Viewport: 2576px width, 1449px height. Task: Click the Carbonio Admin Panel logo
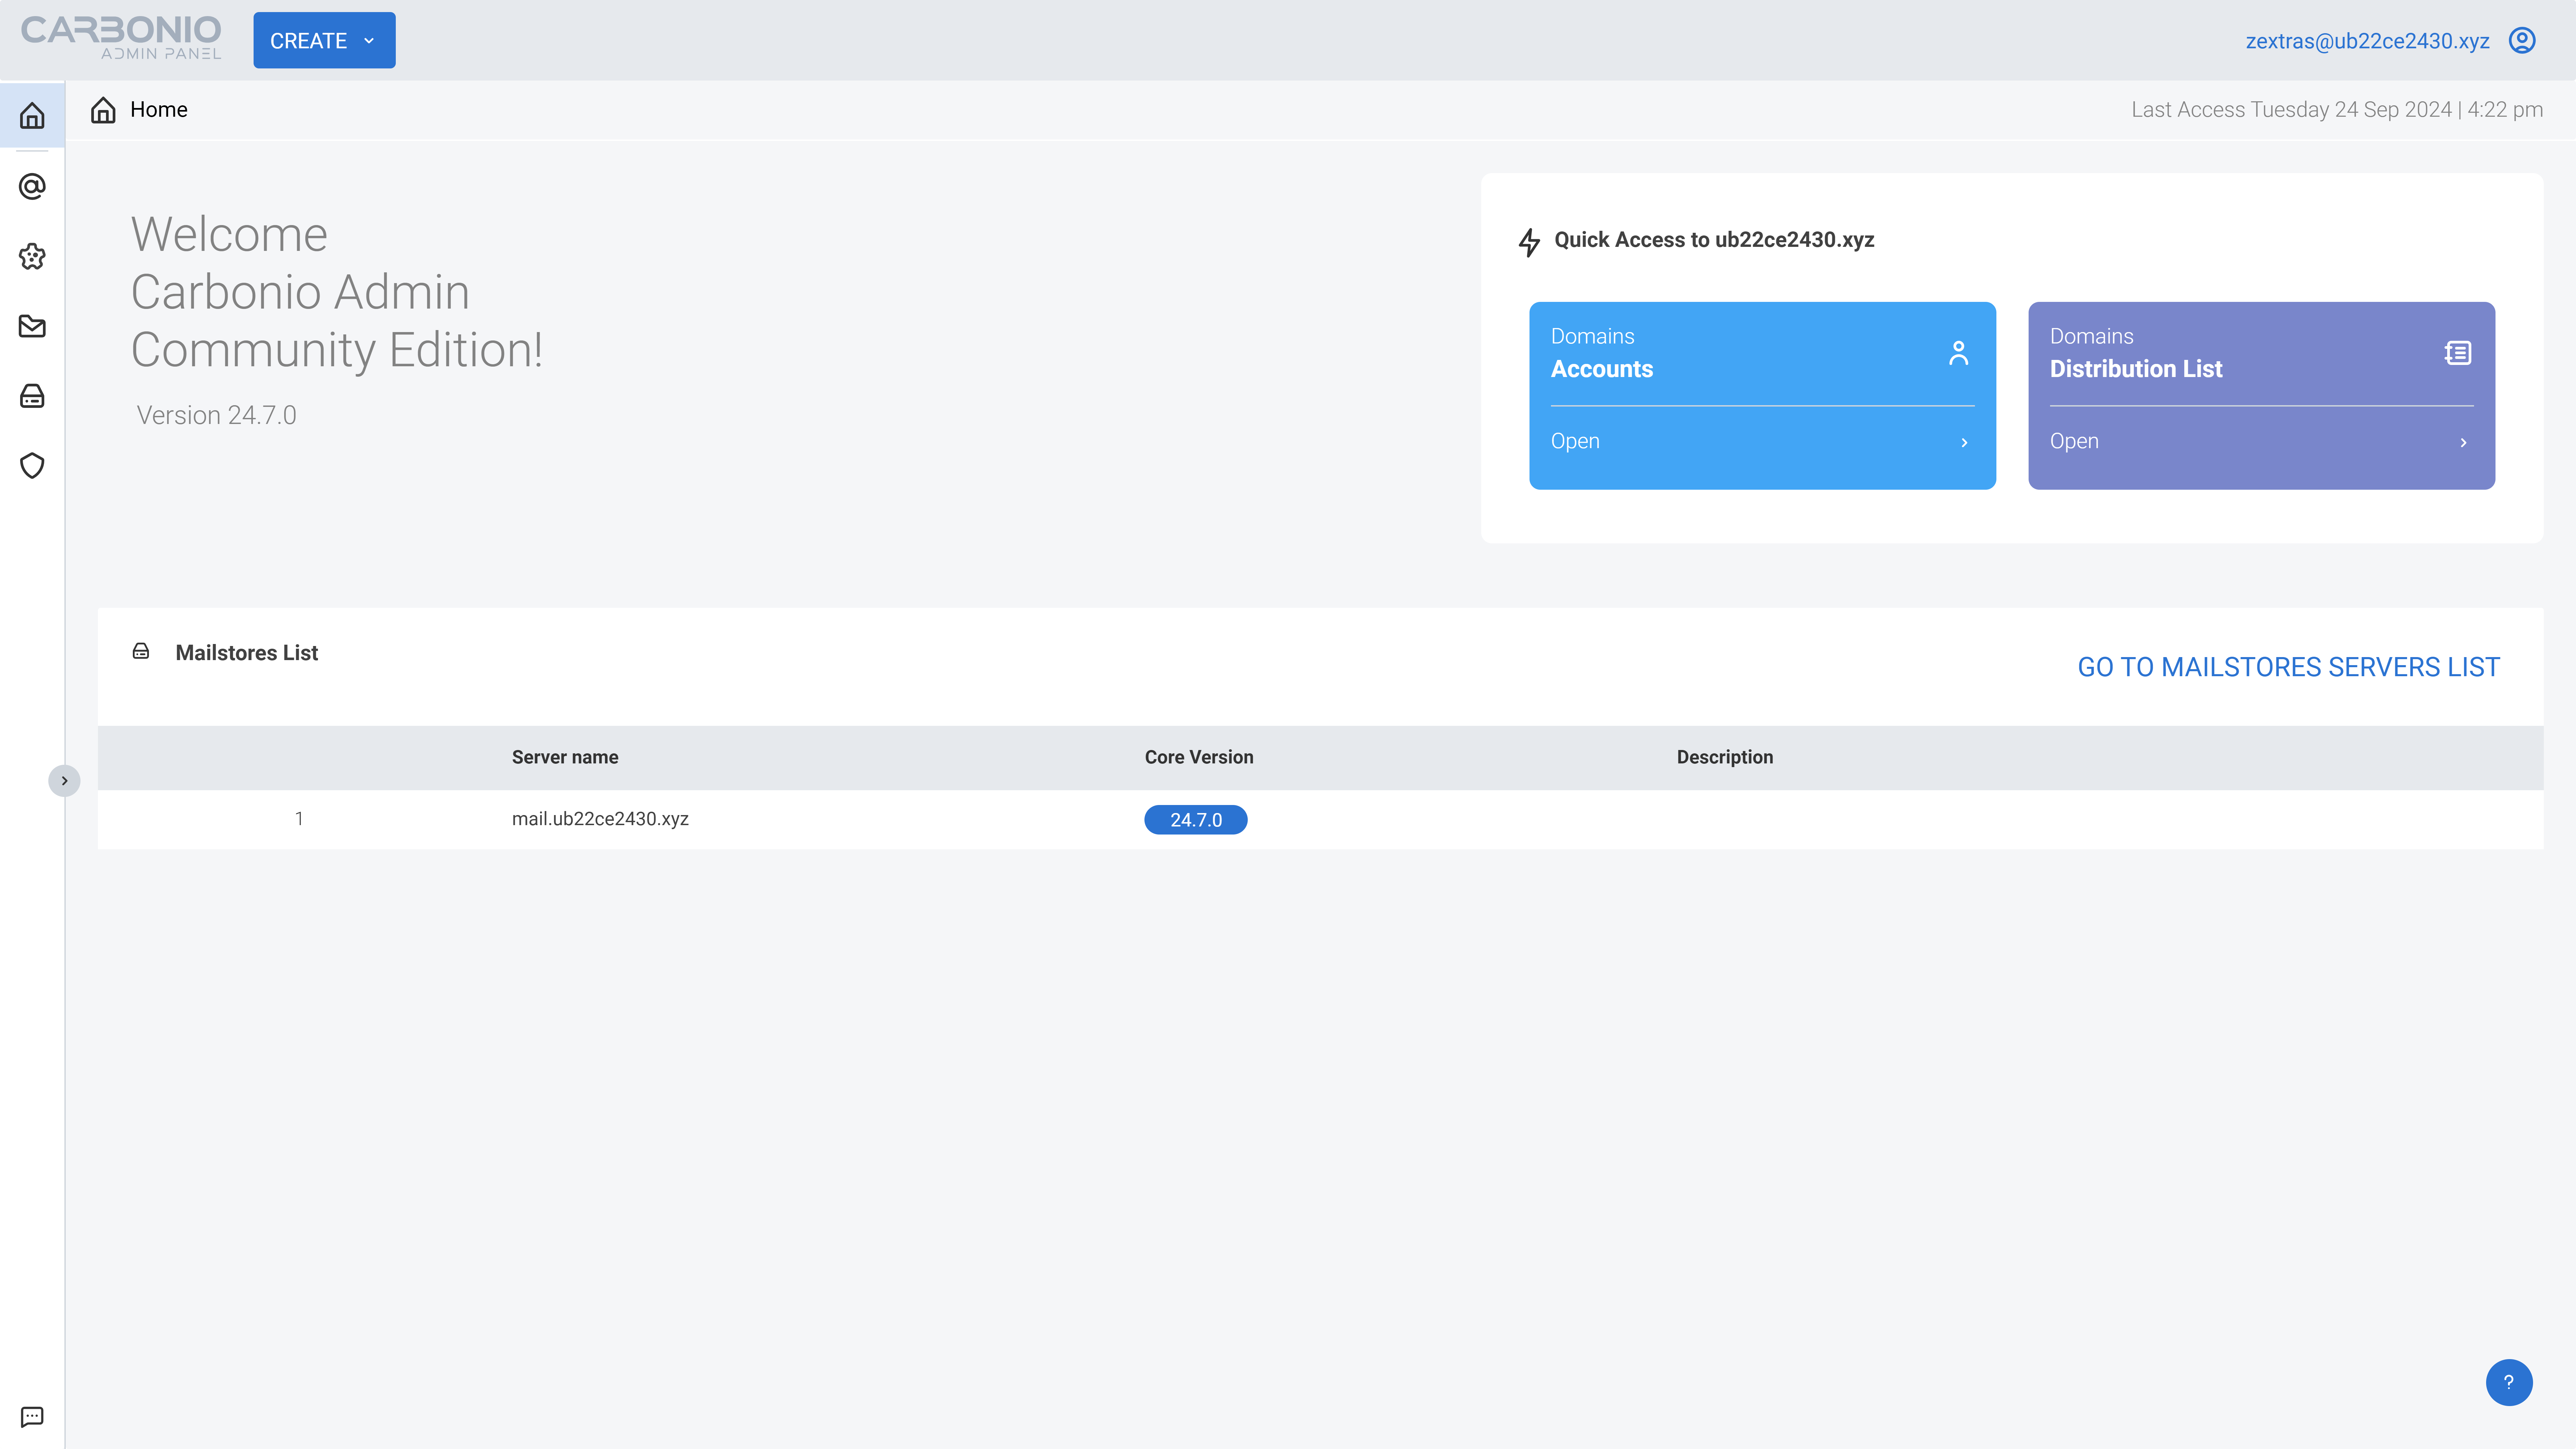coord(121,38)
